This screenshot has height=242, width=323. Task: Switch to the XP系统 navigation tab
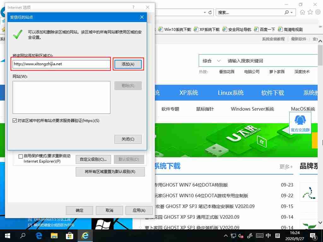coord(189,93)
